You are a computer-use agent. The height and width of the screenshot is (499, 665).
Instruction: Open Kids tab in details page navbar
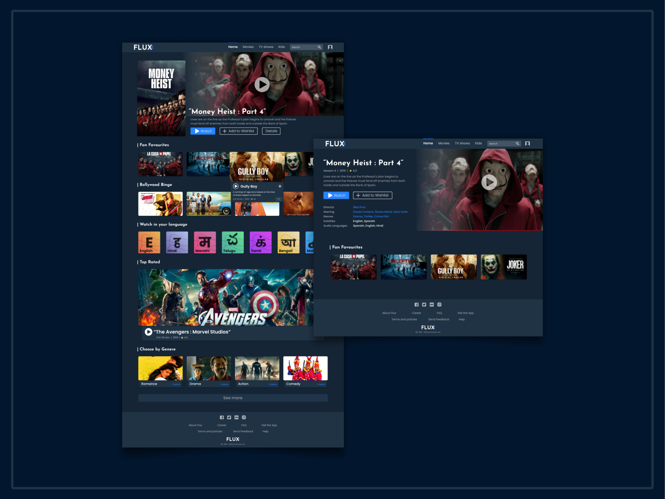click(478, 143)
